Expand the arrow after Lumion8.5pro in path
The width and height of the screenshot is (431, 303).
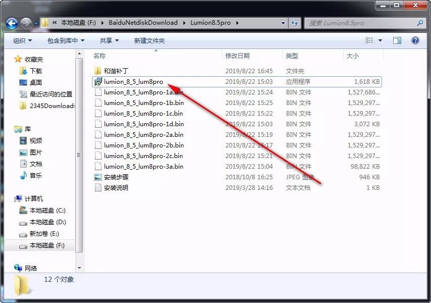[x=237, y=23]
